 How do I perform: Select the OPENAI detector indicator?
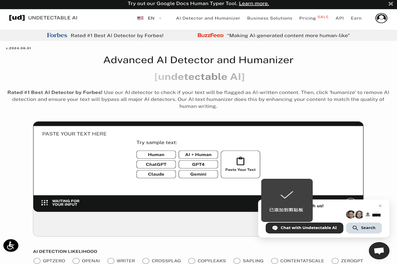coord(76,261)
